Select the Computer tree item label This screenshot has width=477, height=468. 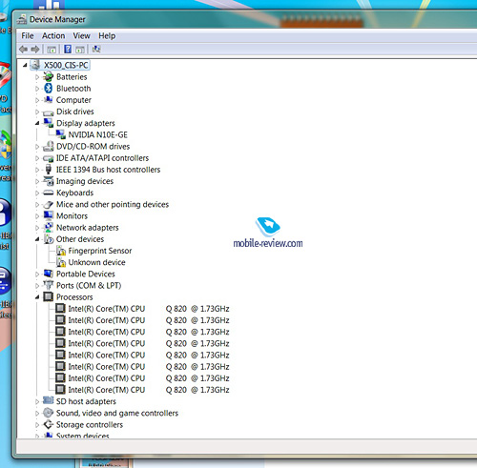click(x=73, y=100)
